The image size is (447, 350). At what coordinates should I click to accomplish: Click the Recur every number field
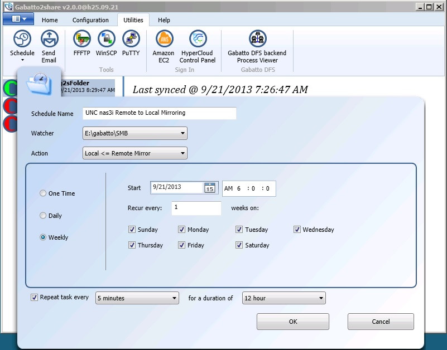tap(196, 208)
